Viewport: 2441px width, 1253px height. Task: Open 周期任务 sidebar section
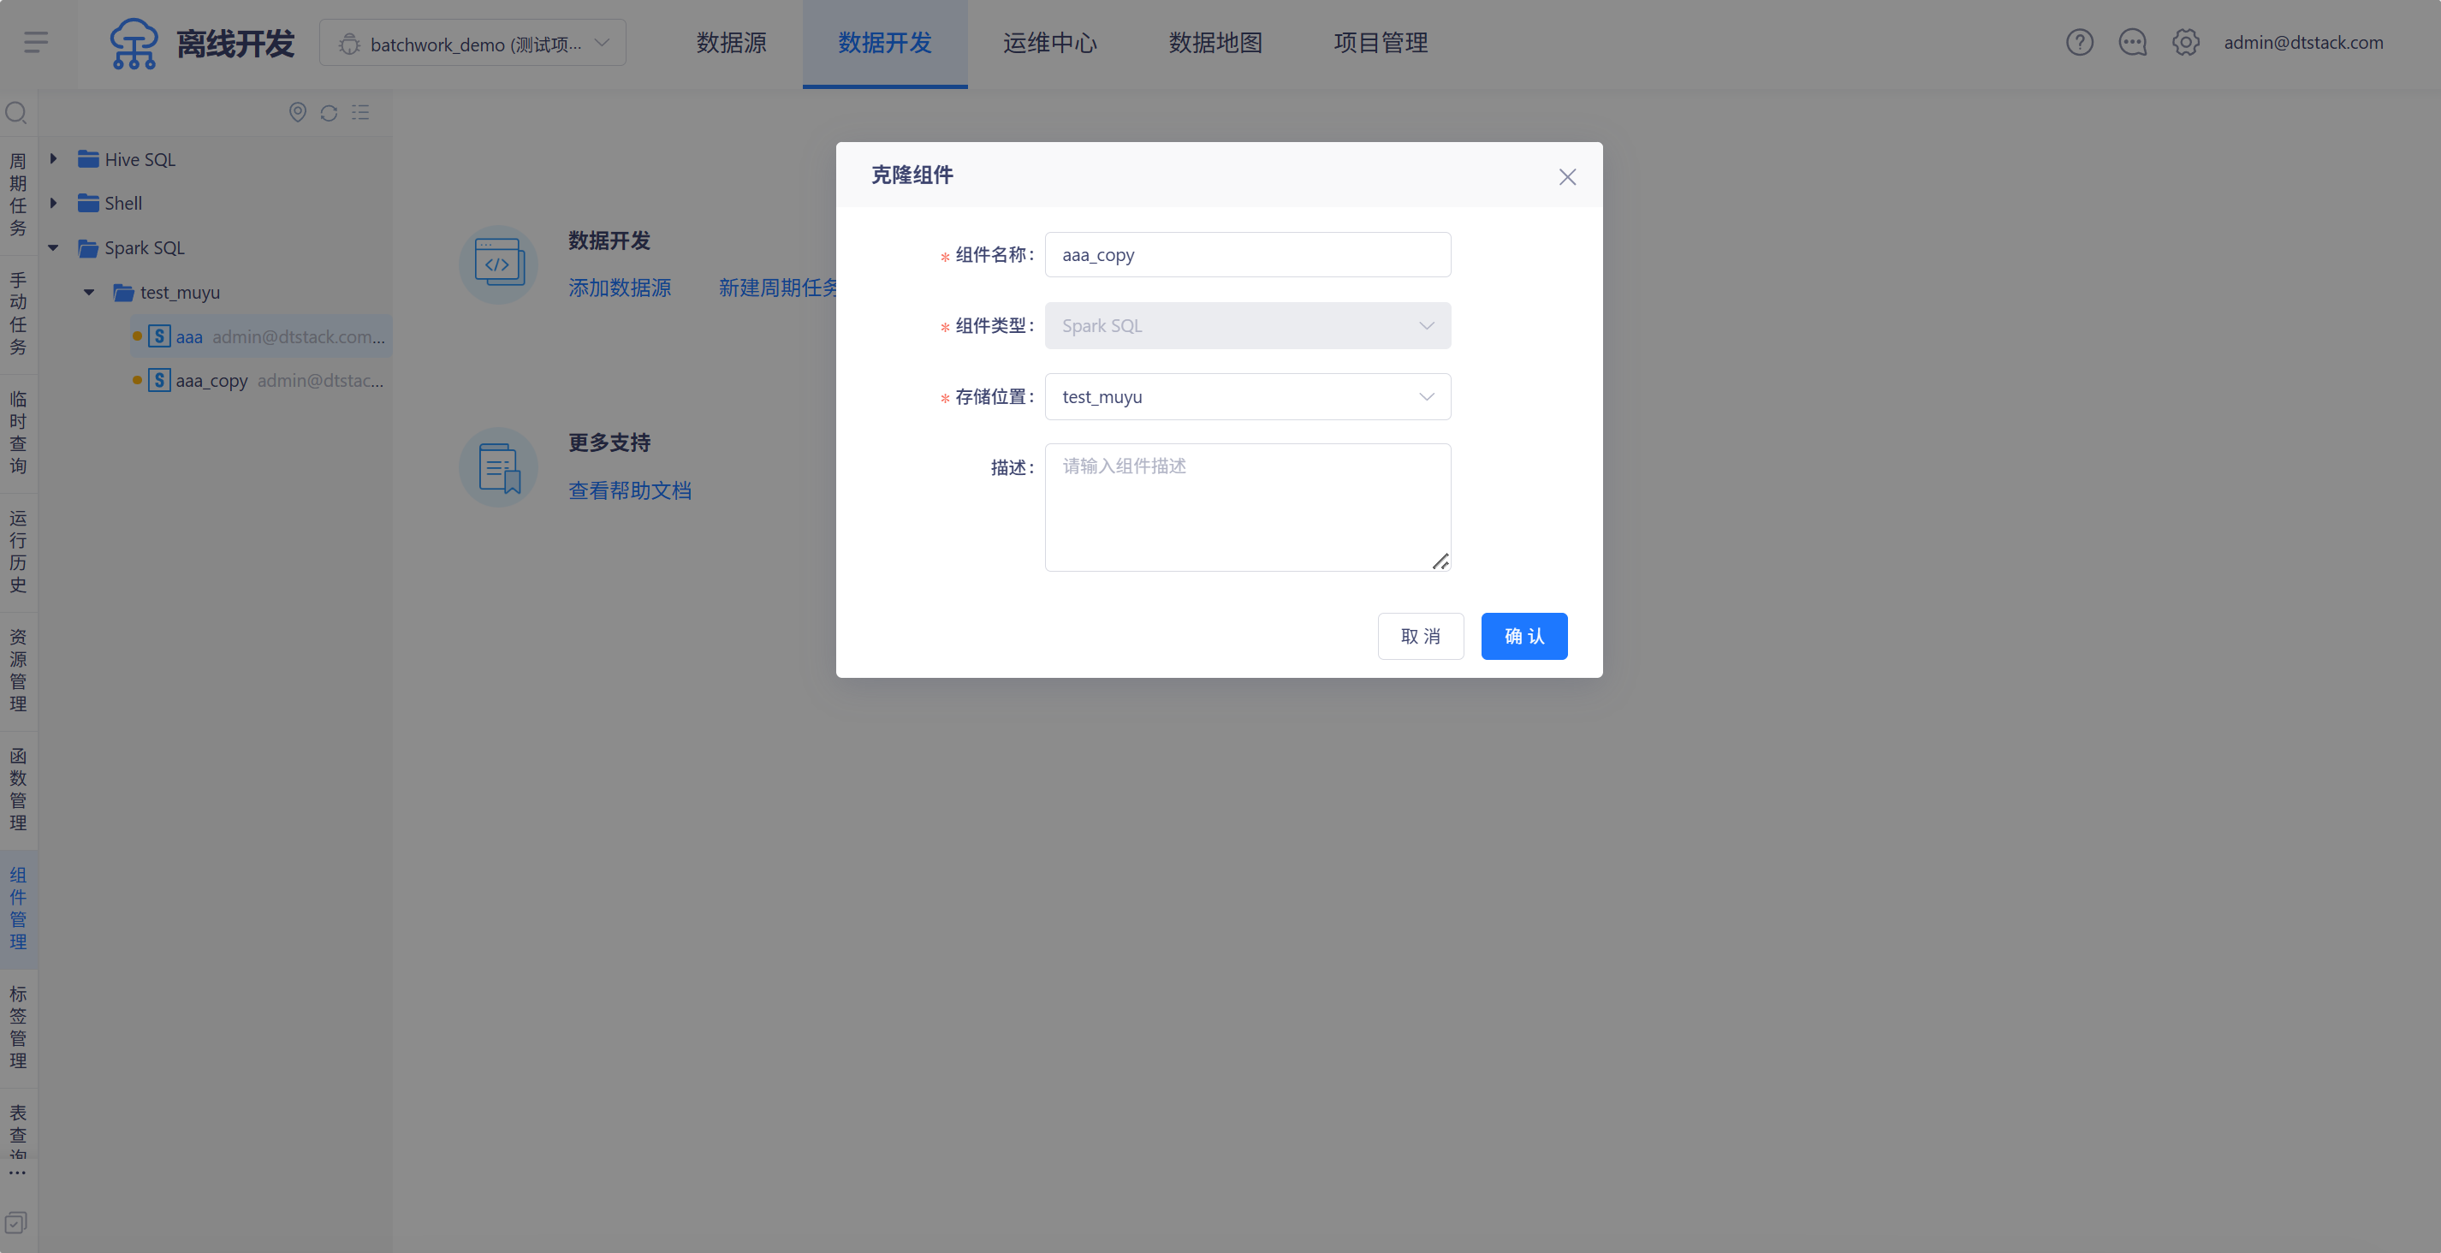[x=18, y=194]
